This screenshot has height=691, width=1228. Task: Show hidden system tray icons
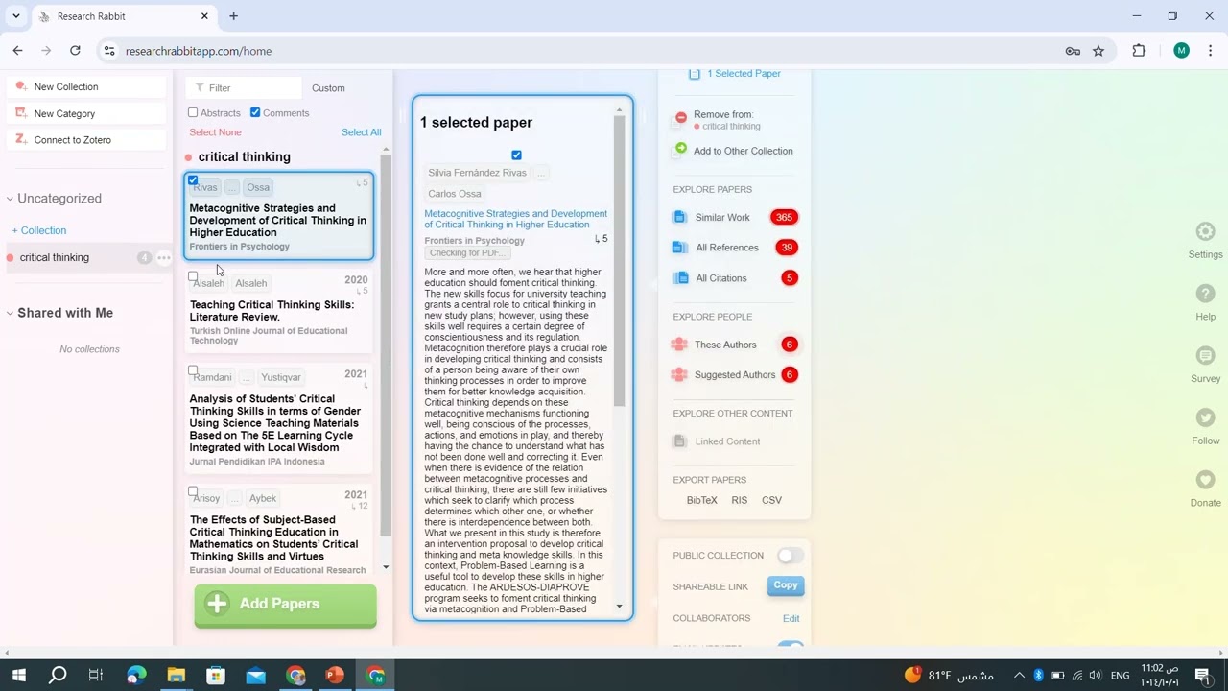[x=1019, y=676]
